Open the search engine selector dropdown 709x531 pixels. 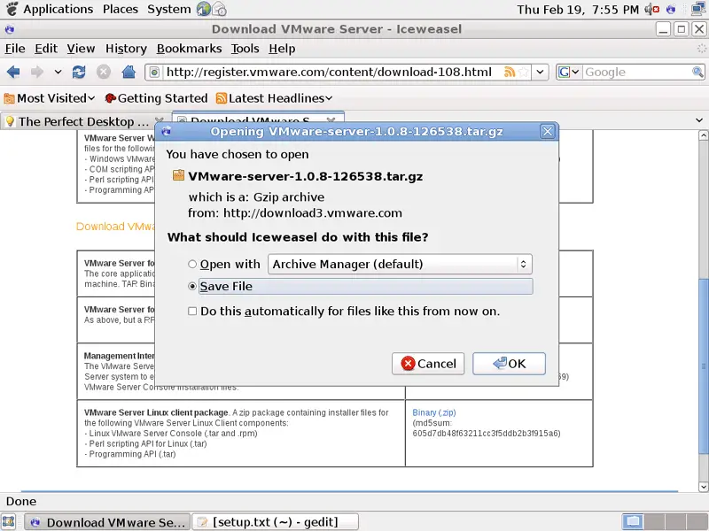tap(568, 72)
